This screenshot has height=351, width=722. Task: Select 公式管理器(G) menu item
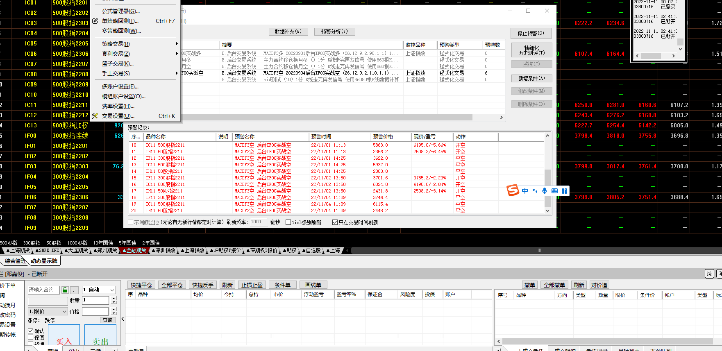(120, 11)
